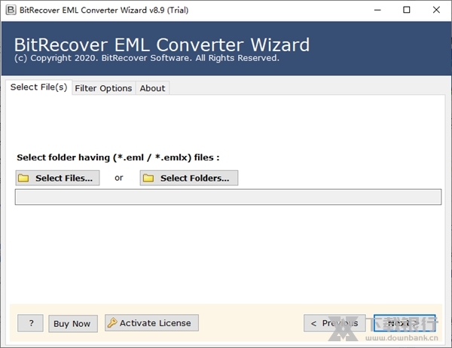Maximize the EML Converter Wizard window

click(407, 10)
